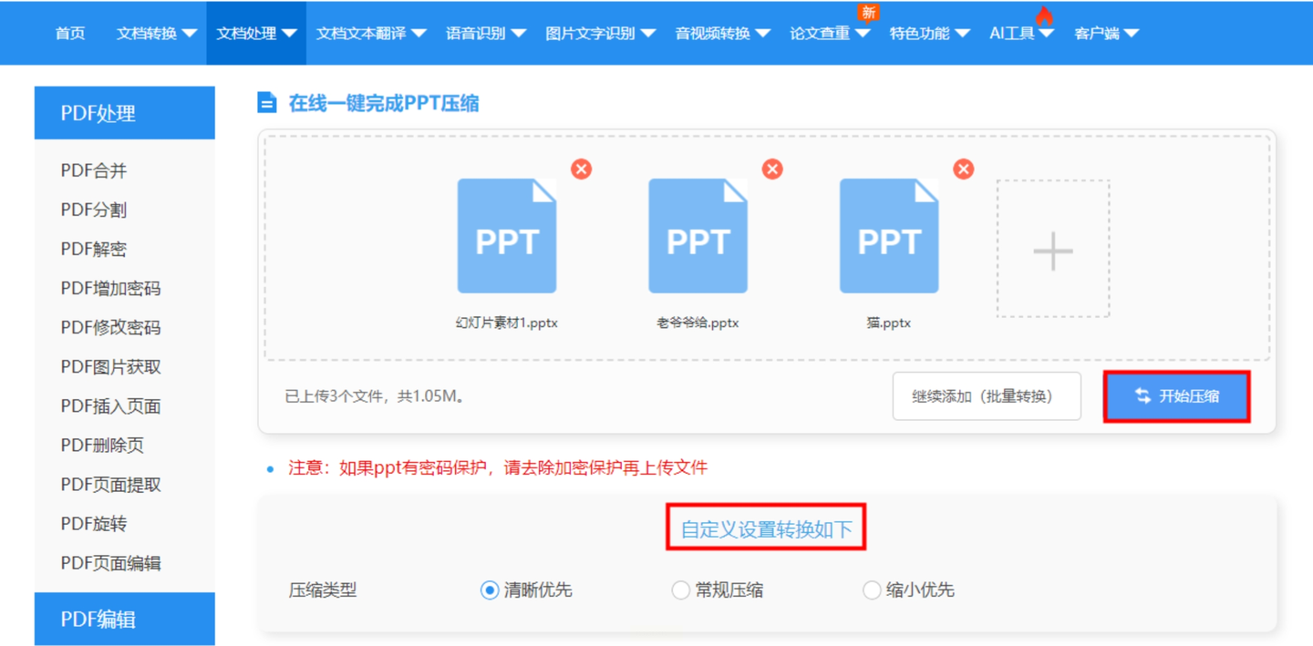Go to the 首页 menu item
This screenshot has width=1313, height=646.
pos(69,32)
